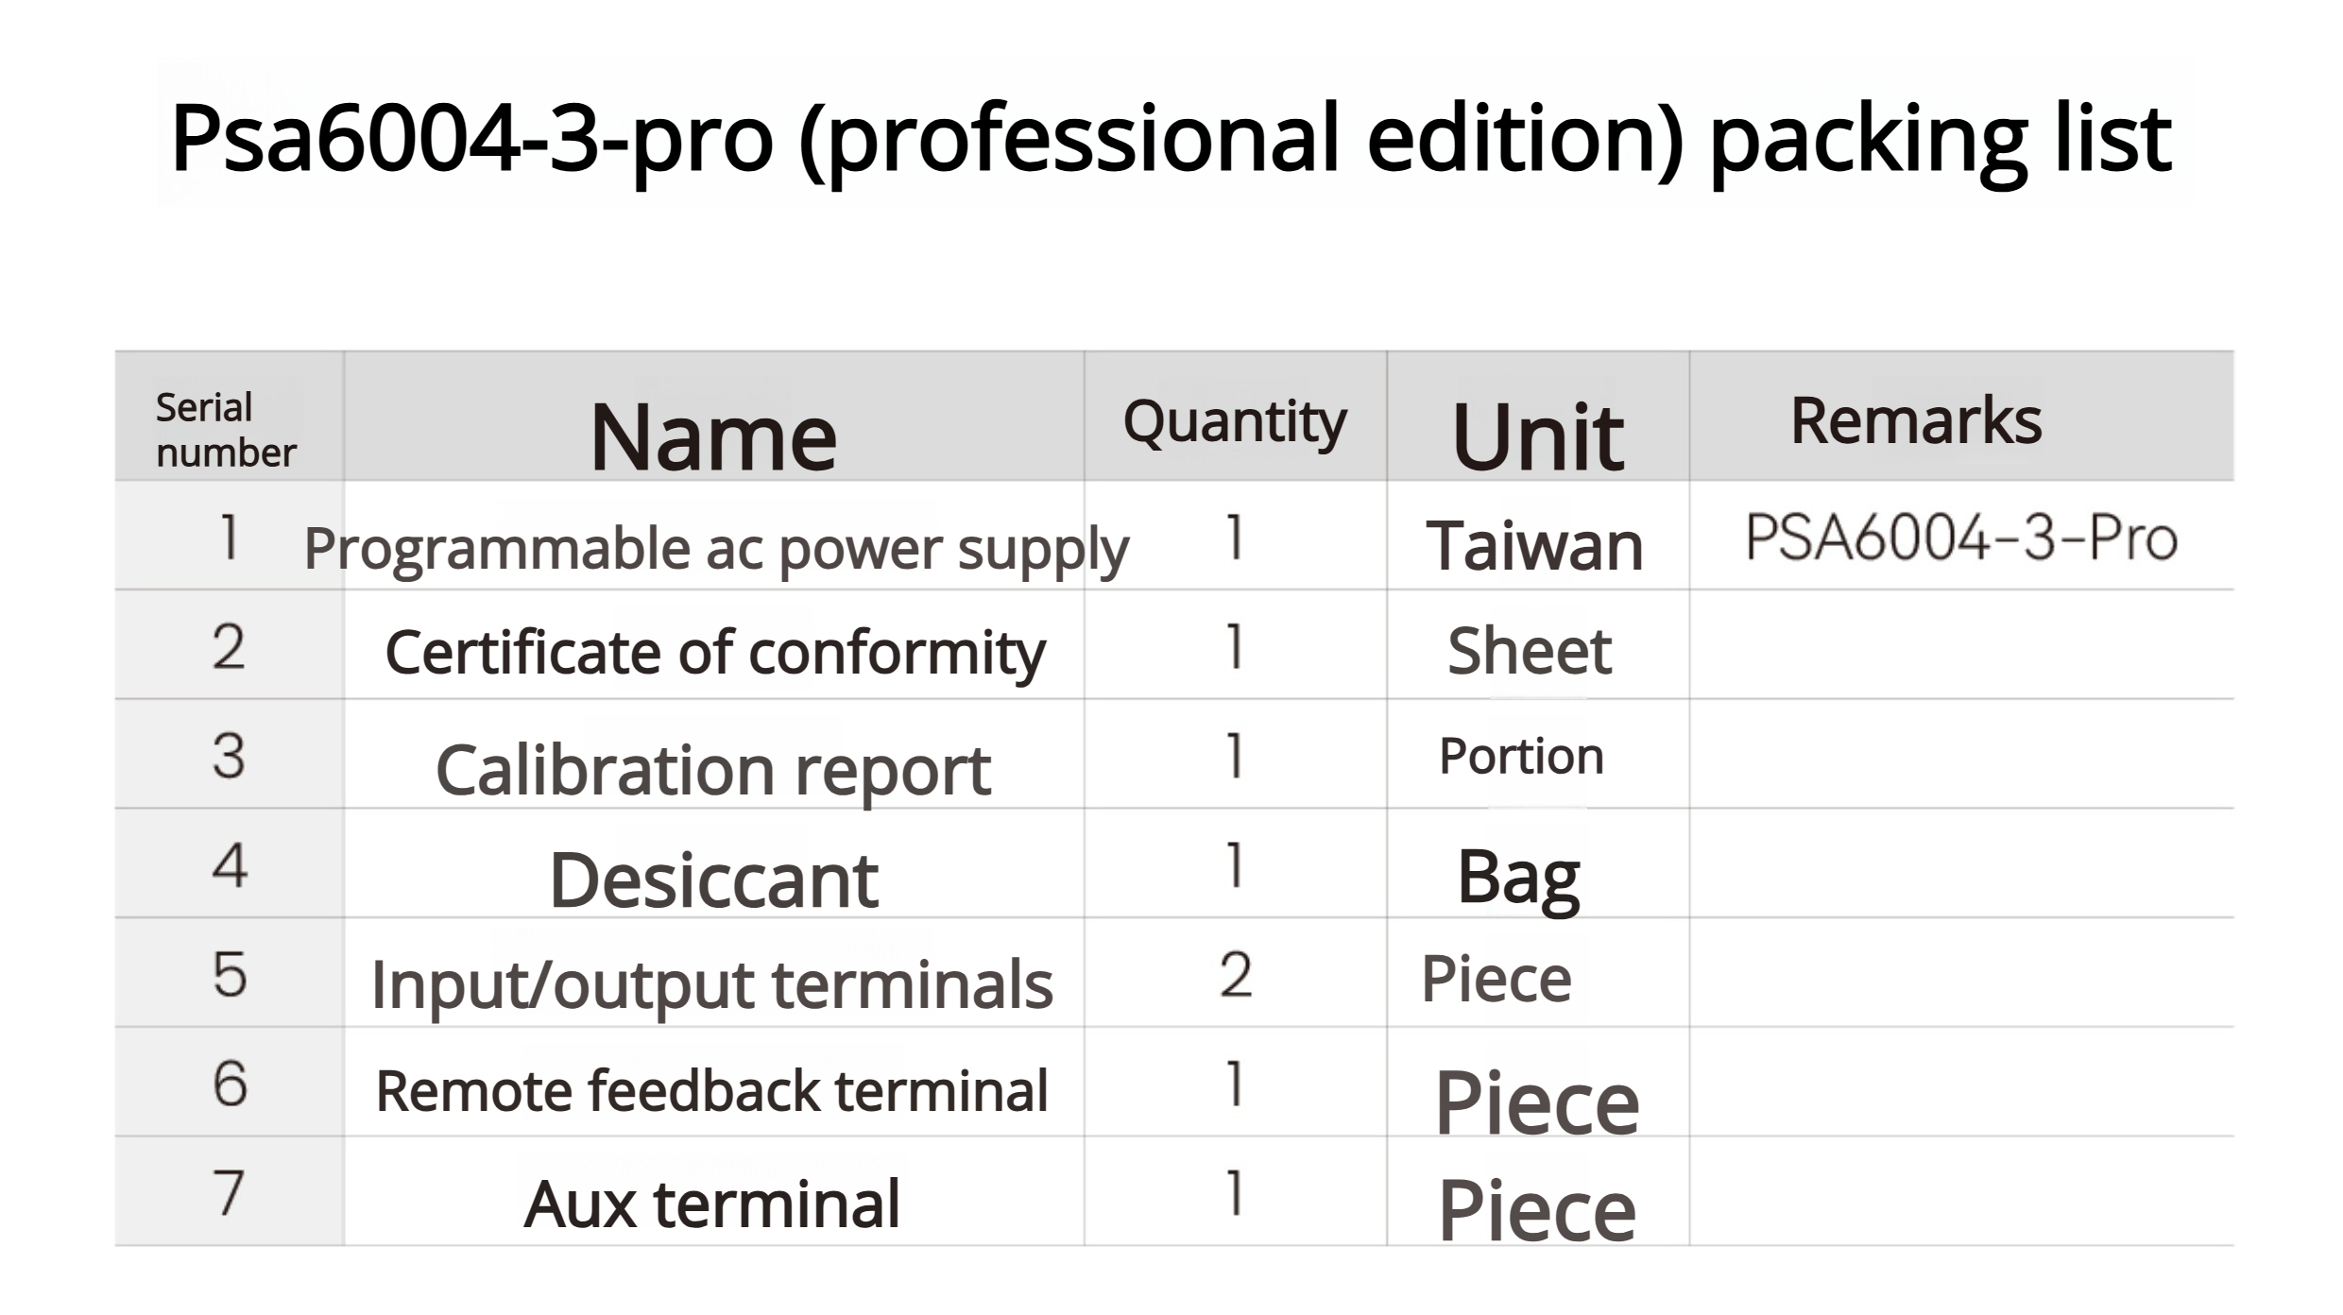Select the "Input/output terminals" cell
2343x1315 pixels.
point(711,984)
